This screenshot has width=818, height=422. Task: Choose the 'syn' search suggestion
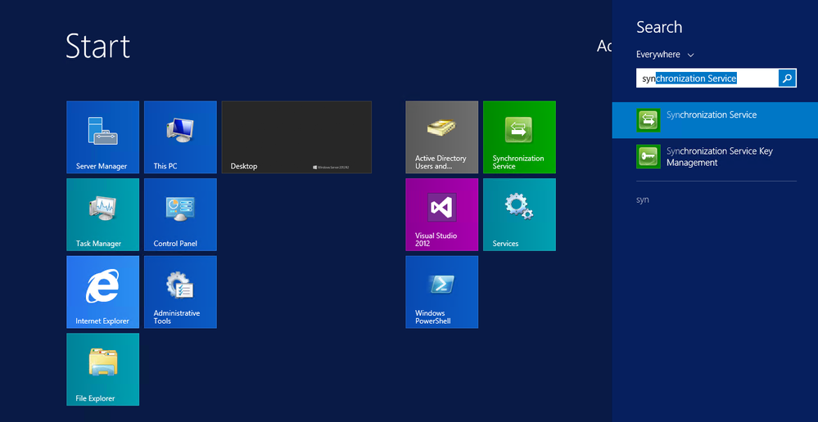click(643, 200)
